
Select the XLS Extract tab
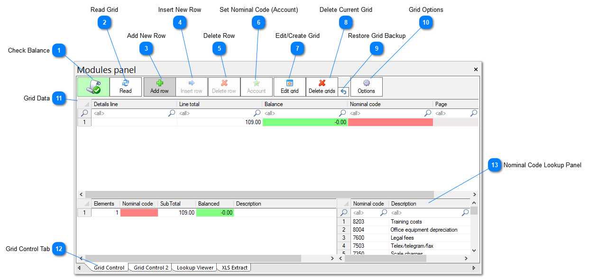click(234, 267)
